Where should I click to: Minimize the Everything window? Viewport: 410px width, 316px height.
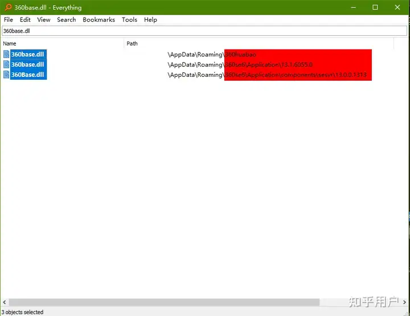pyautogui.click(x=353, y=7)
